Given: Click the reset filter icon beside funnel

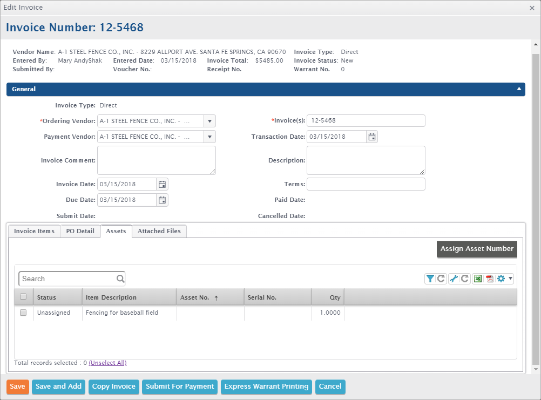Looking at the screenshot, I should click(x=441, y=279).
